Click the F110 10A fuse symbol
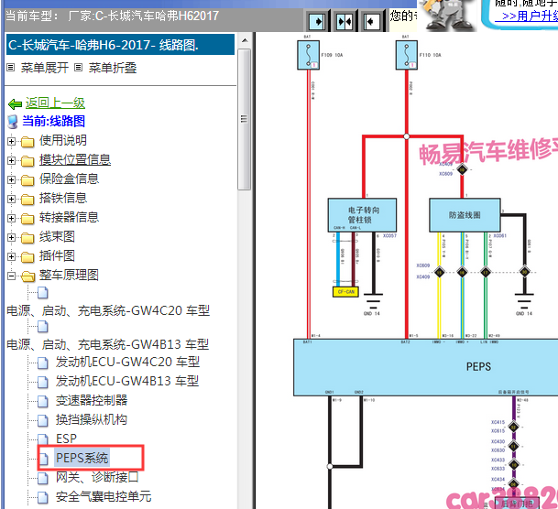558x509 pixels. (407, 55)
